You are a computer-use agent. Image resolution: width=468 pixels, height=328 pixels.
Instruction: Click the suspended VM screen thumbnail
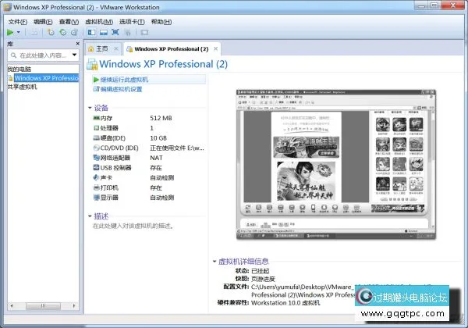[335, 164]
